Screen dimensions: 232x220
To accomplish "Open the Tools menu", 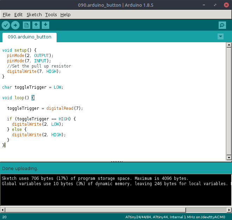I will 51,15.
